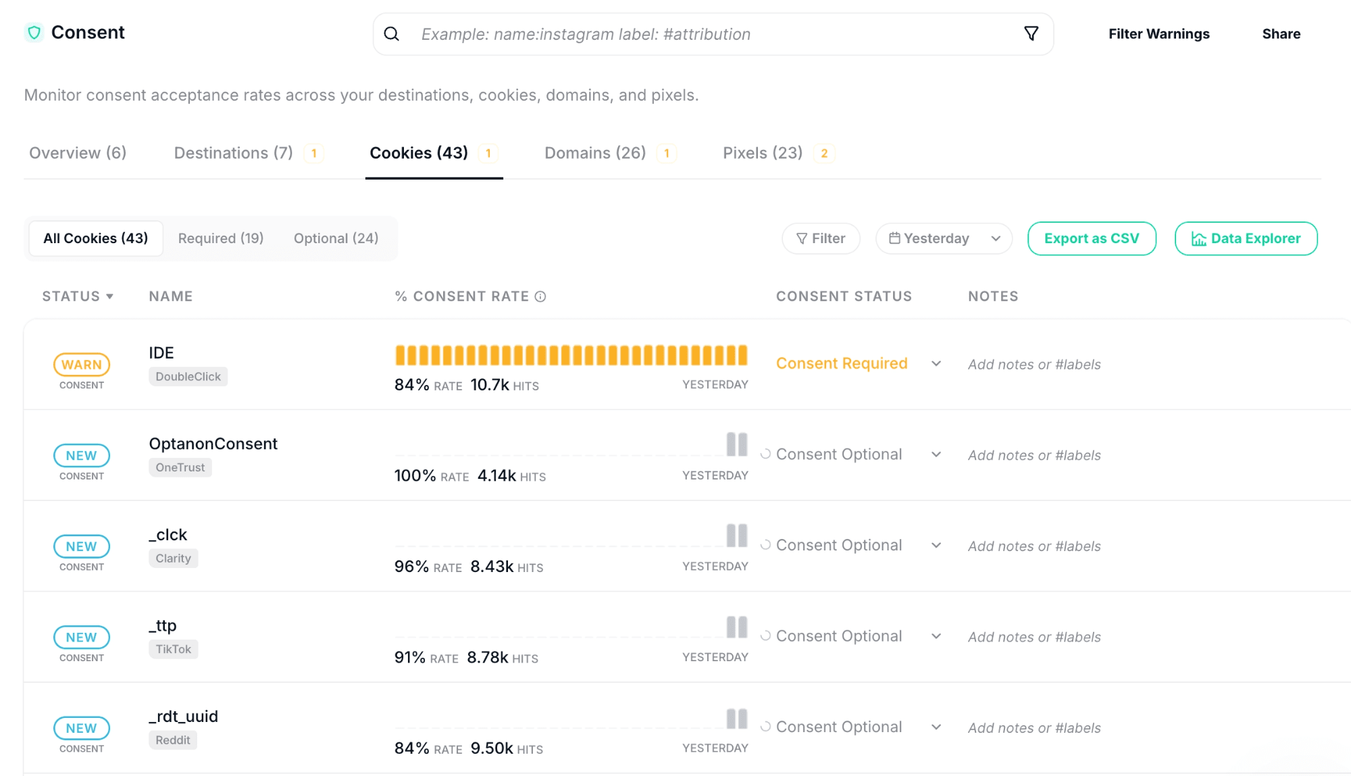Click the Filter Warnings link

click(1158, 34)
